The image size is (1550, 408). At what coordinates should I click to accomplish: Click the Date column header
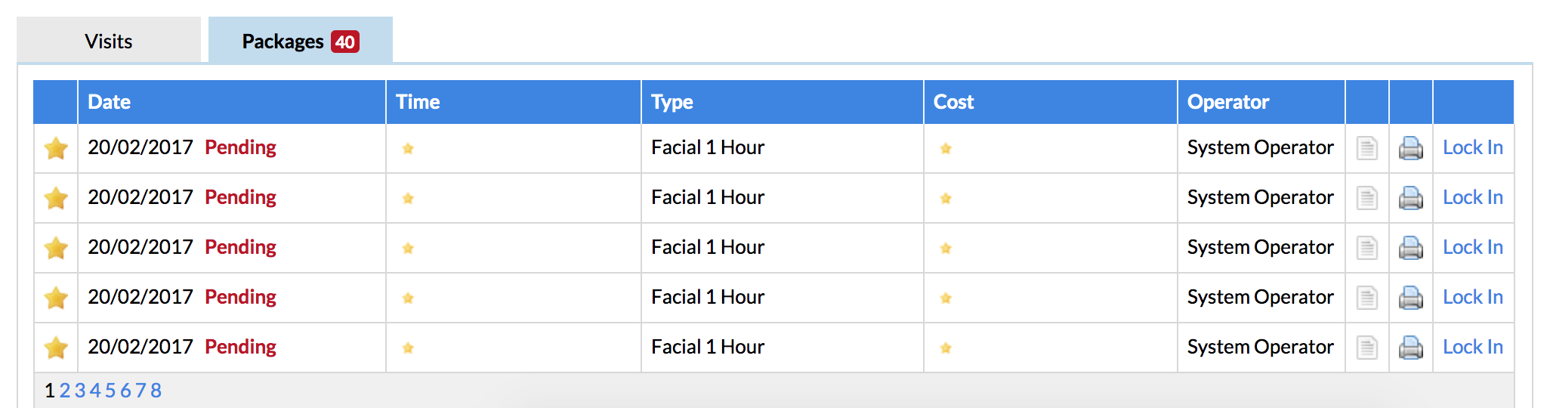point(110,102)
